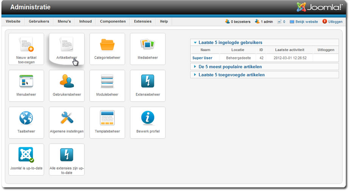This screenshot has width=350, height=193.
Task: Click the date 2012-03-01 12:26:52
Action: pos(290,58)
